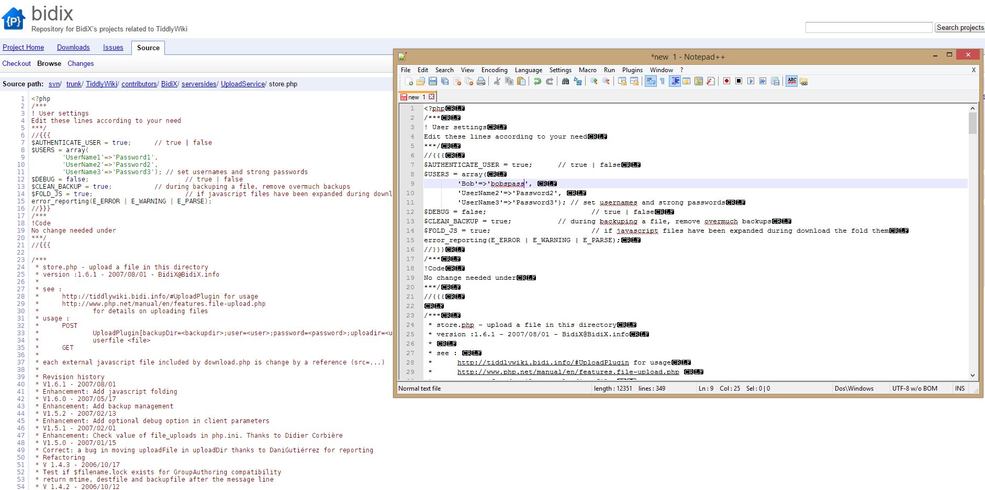Click the bidix project logo

coord(14,19)
